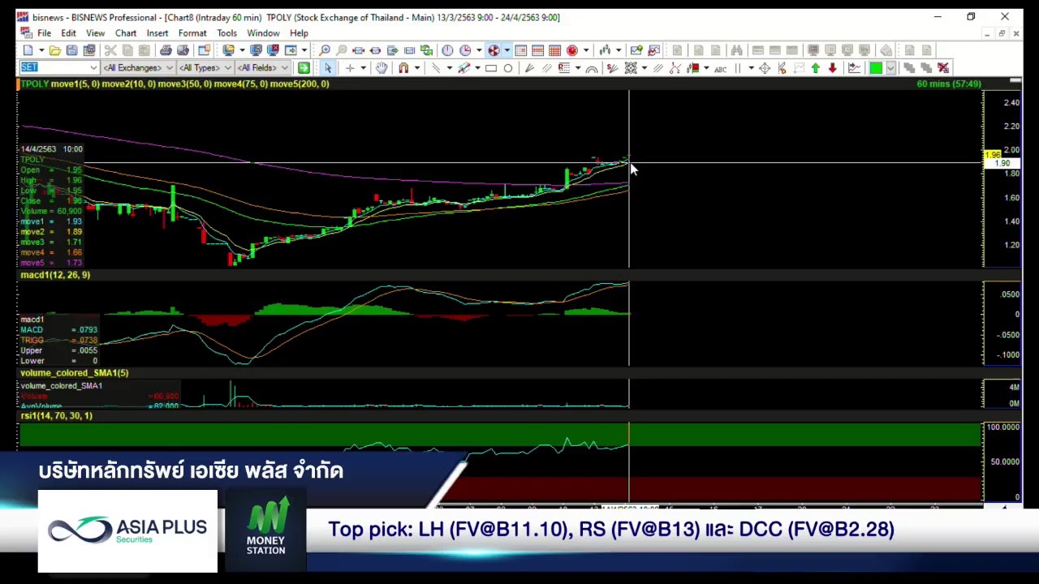Open the File menu

[x=44, y=33]
